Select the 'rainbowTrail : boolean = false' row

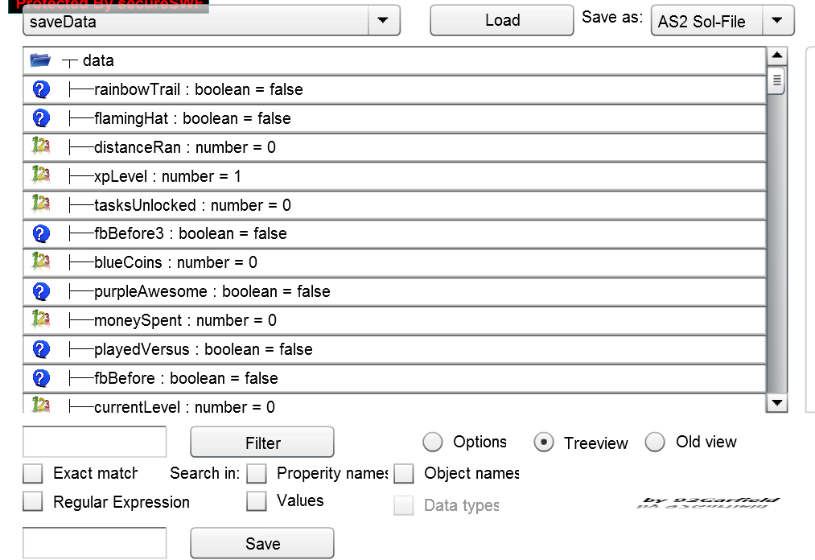394,89
